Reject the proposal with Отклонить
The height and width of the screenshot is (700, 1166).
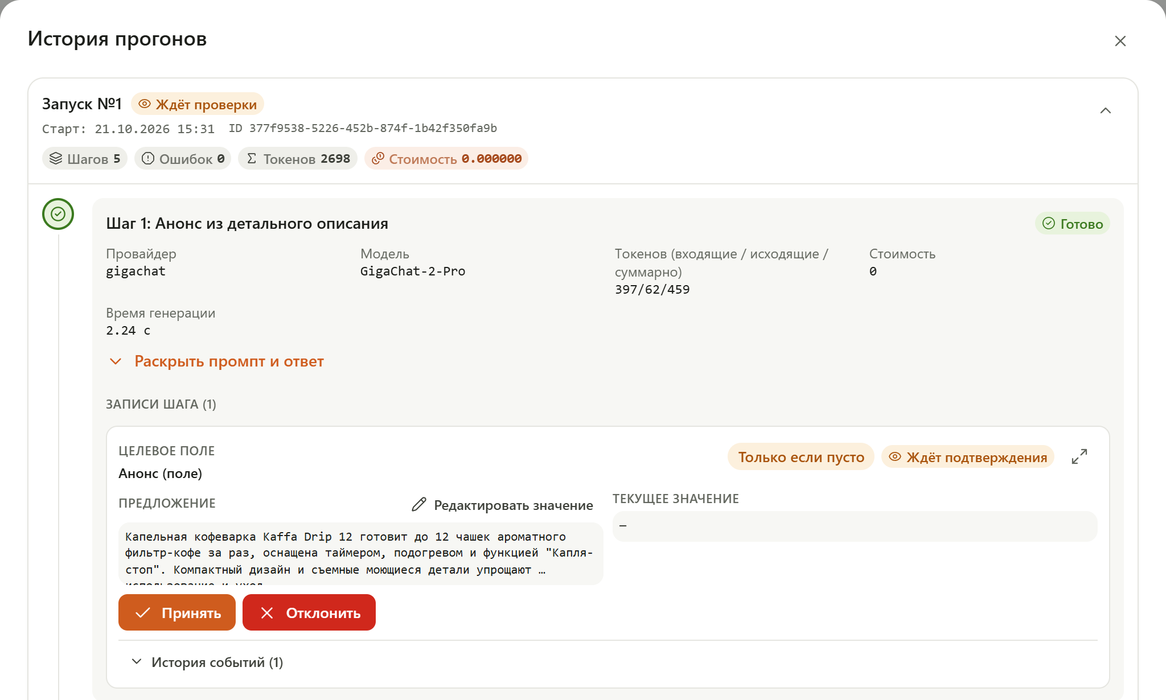pyautogui.click(x=309, y=612)
